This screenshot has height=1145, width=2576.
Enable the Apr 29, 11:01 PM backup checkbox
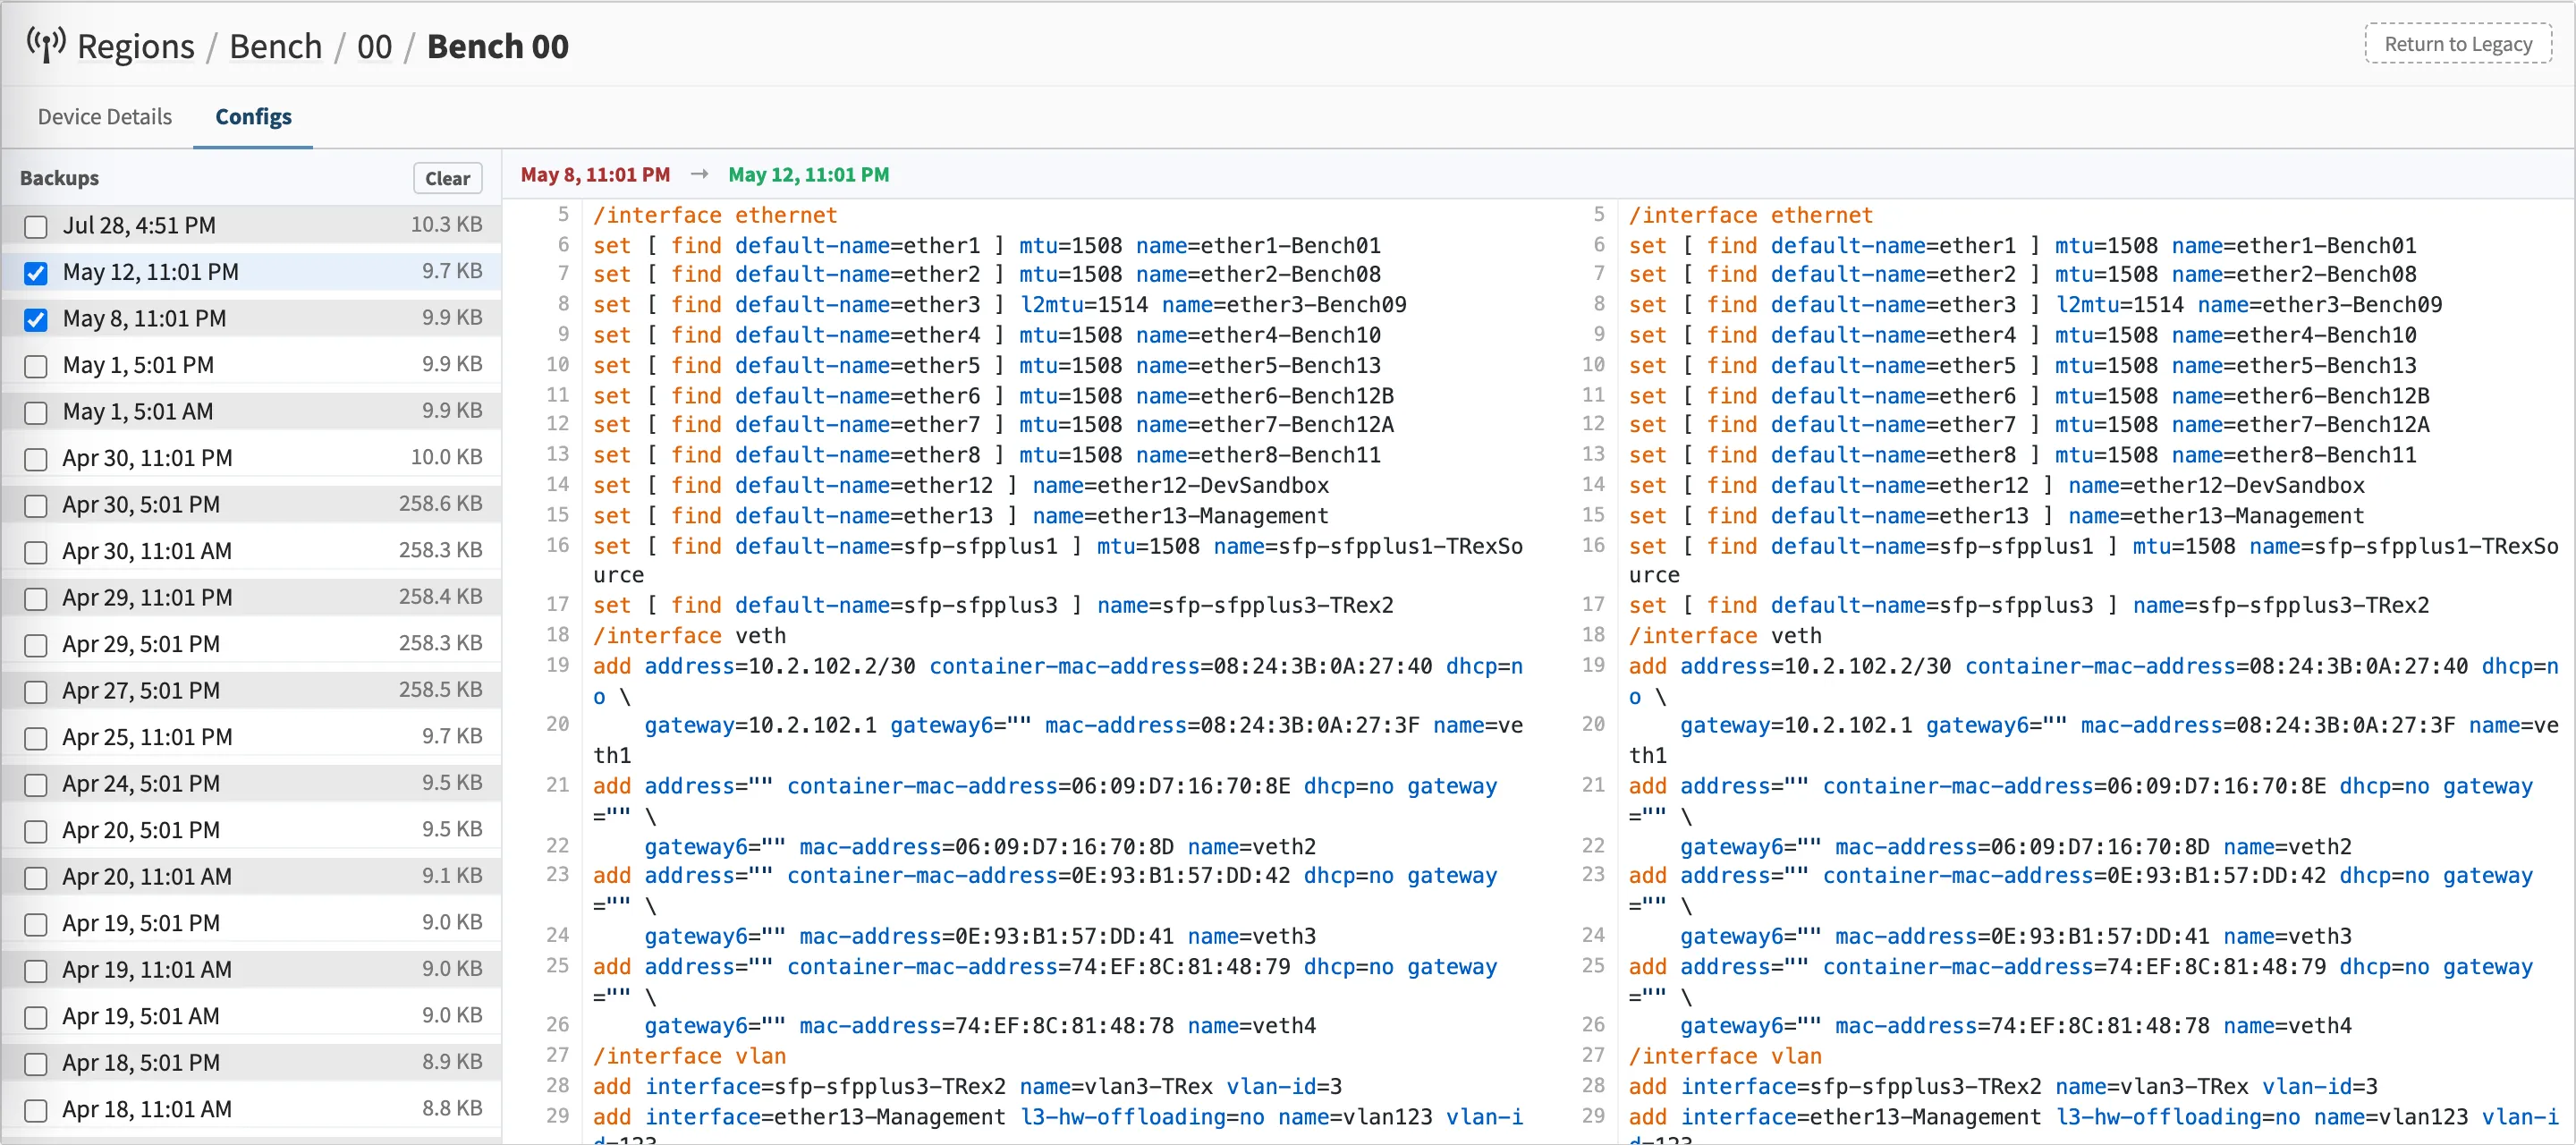click(36, 598)
